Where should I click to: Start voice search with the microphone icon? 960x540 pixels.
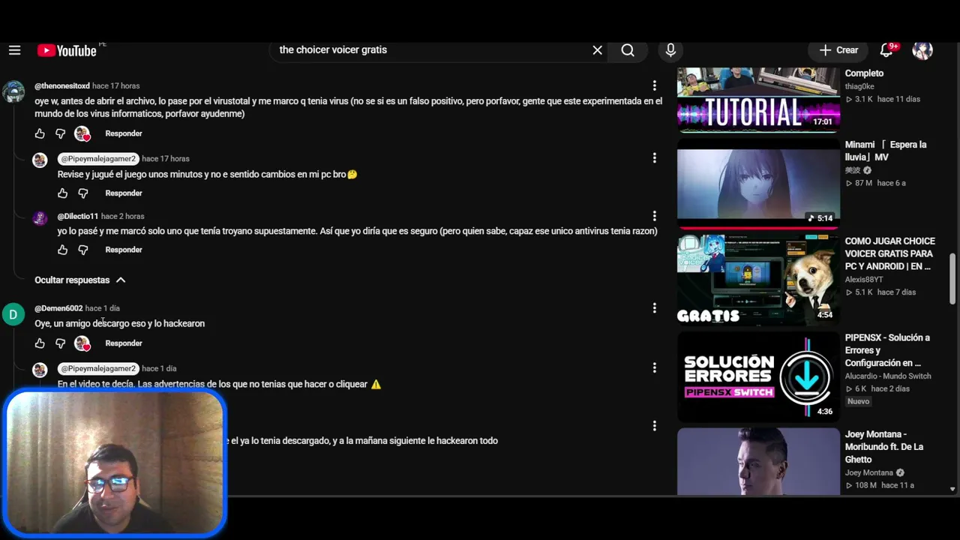click(670, 50)
